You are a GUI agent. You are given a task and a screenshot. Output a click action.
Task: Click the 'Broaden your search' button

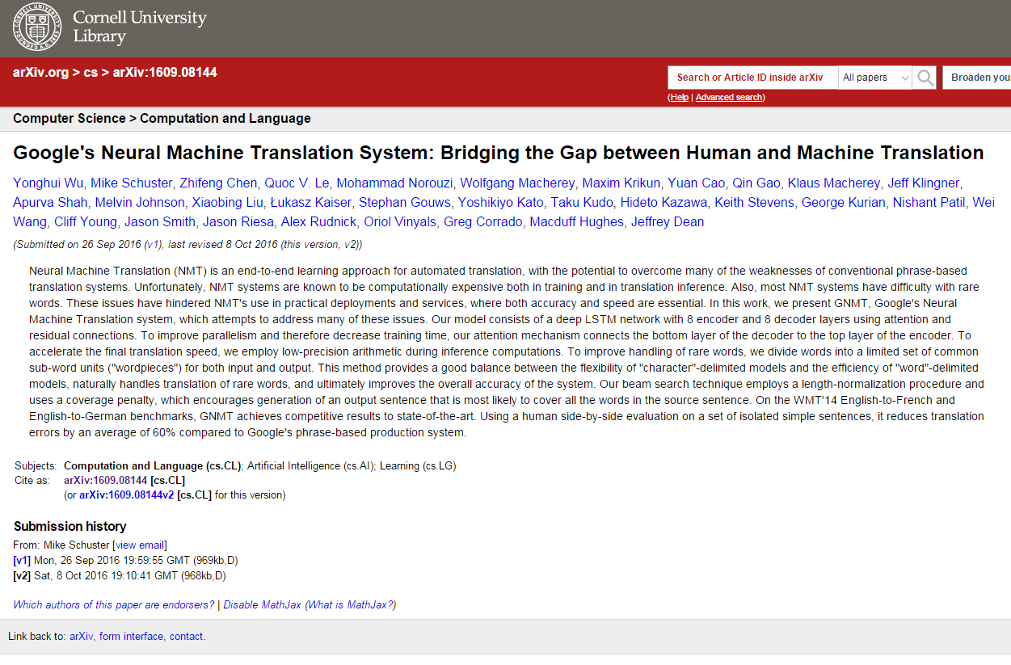[x=977, y=78]
